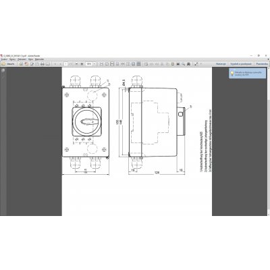The width and height of the screenshot is (270, 270).
Task: Go to next page using down arrow
Action: (60, 64)
